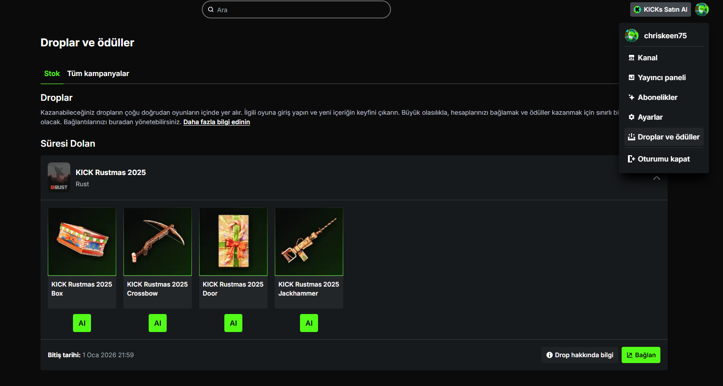The image size is (723, 386).
Task: Click the Droplar ve ödüller gift icon
Action: pyautogui.click(x=632, y=137)
